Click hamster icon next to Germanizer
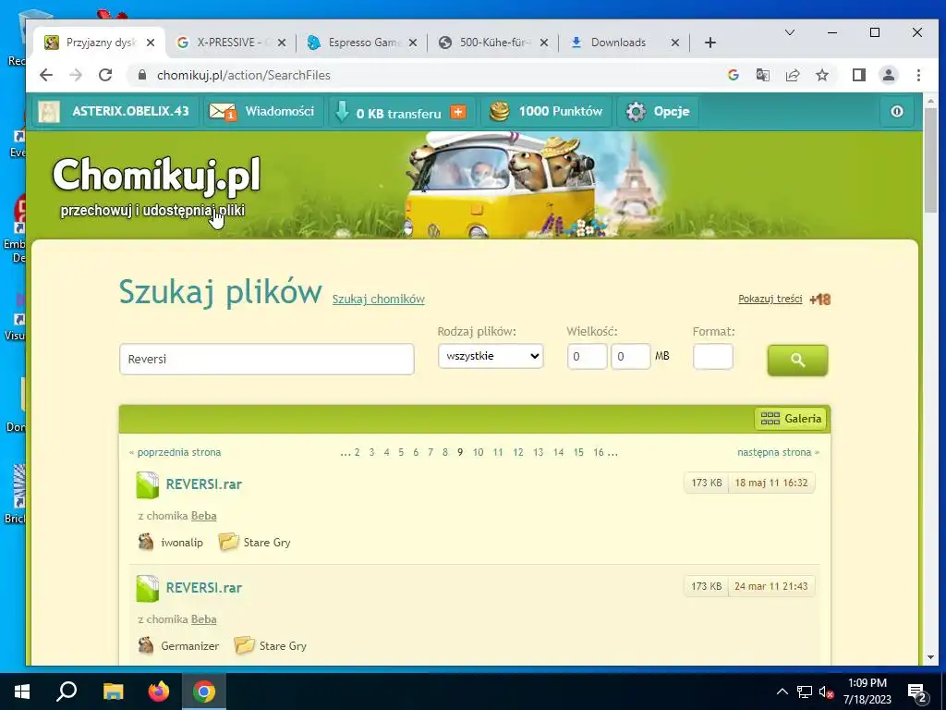 (145, 645)
